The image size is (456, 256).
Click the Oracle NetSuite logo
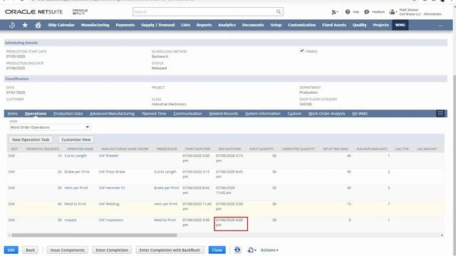[33, 12]
